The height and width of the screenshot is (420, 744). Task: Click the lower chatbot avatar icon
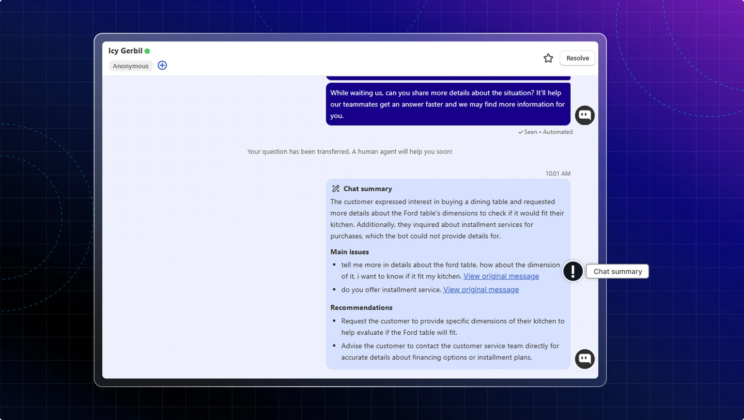585,359
